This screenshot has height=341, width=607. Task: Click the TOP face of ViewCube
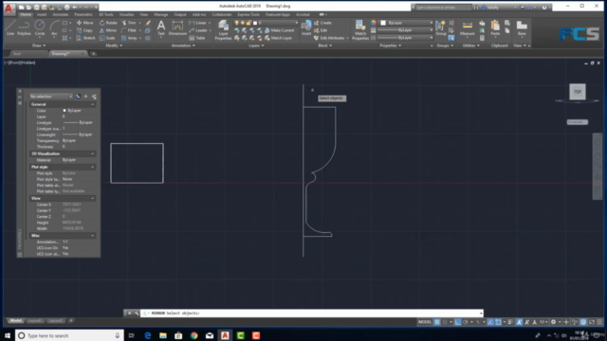click(578, 92)
